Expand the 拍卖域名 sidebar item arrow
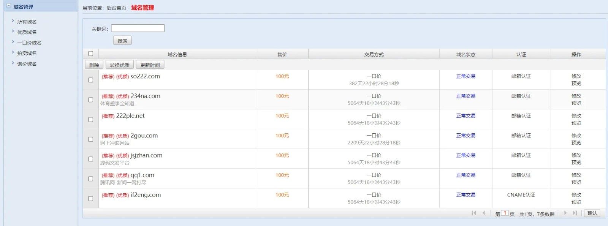 click(13, 53)
